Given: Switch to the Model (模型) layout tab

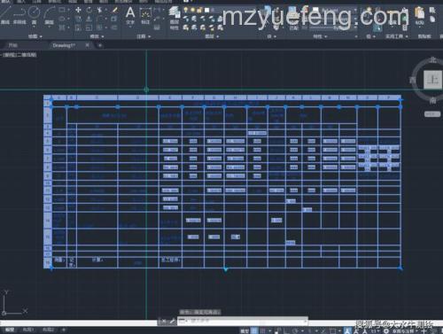Looking at the screenshot, I should click(x=10, y=330).
